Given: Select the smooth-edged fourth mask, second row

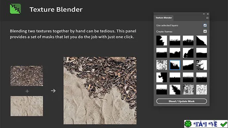Looking at the screenshot, I should (x=201, y=53).
